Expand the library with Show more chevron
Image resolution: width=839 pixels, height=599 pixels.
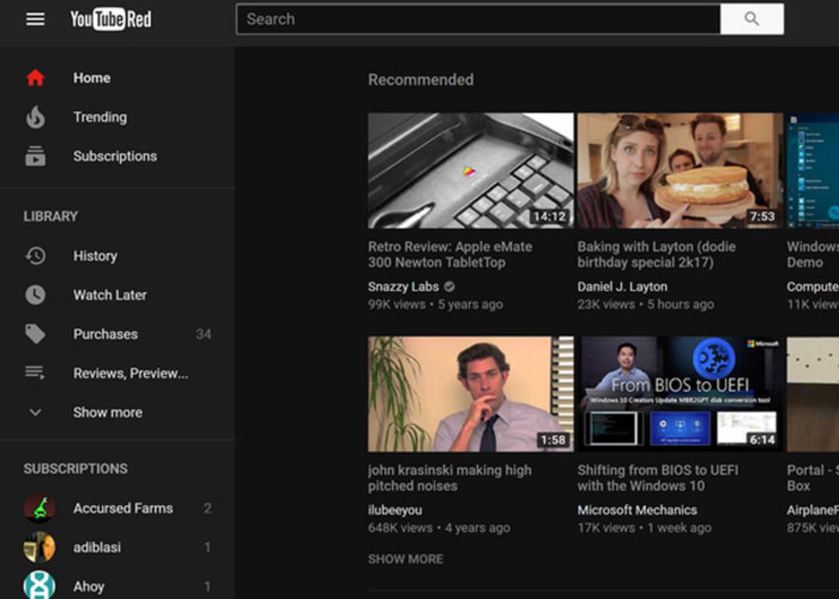coord(35,413)
